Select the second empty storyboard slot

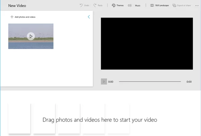click(44, 118)
